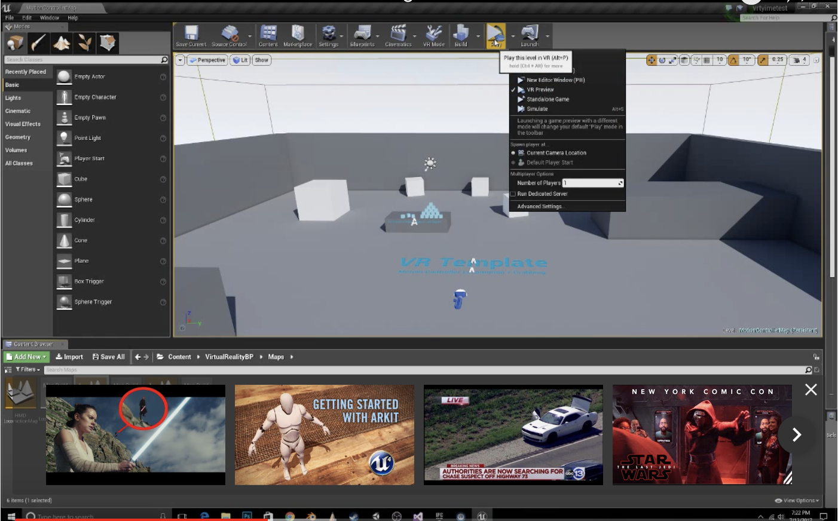Select the Foliage mode icon
The height and width of the screenshot is (521, 838).
[85, 42]
